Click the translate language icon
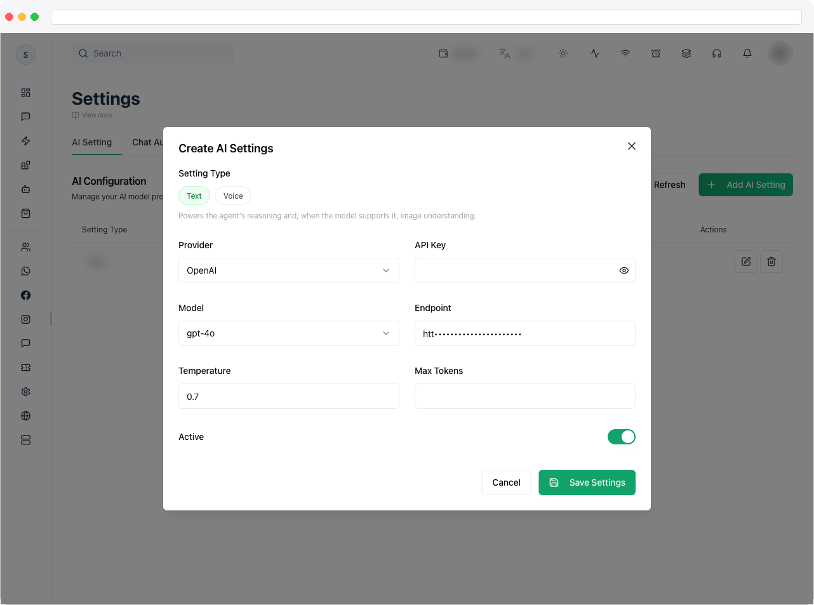The height and width of the screenshot is (605, 814). [x=505, y=53]
